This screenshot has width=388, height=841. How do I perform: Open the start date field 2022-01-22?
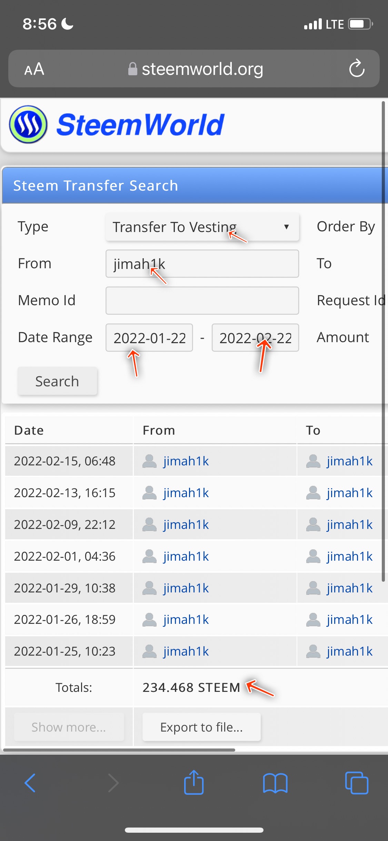pyautogui.click(x=149, y=338)
